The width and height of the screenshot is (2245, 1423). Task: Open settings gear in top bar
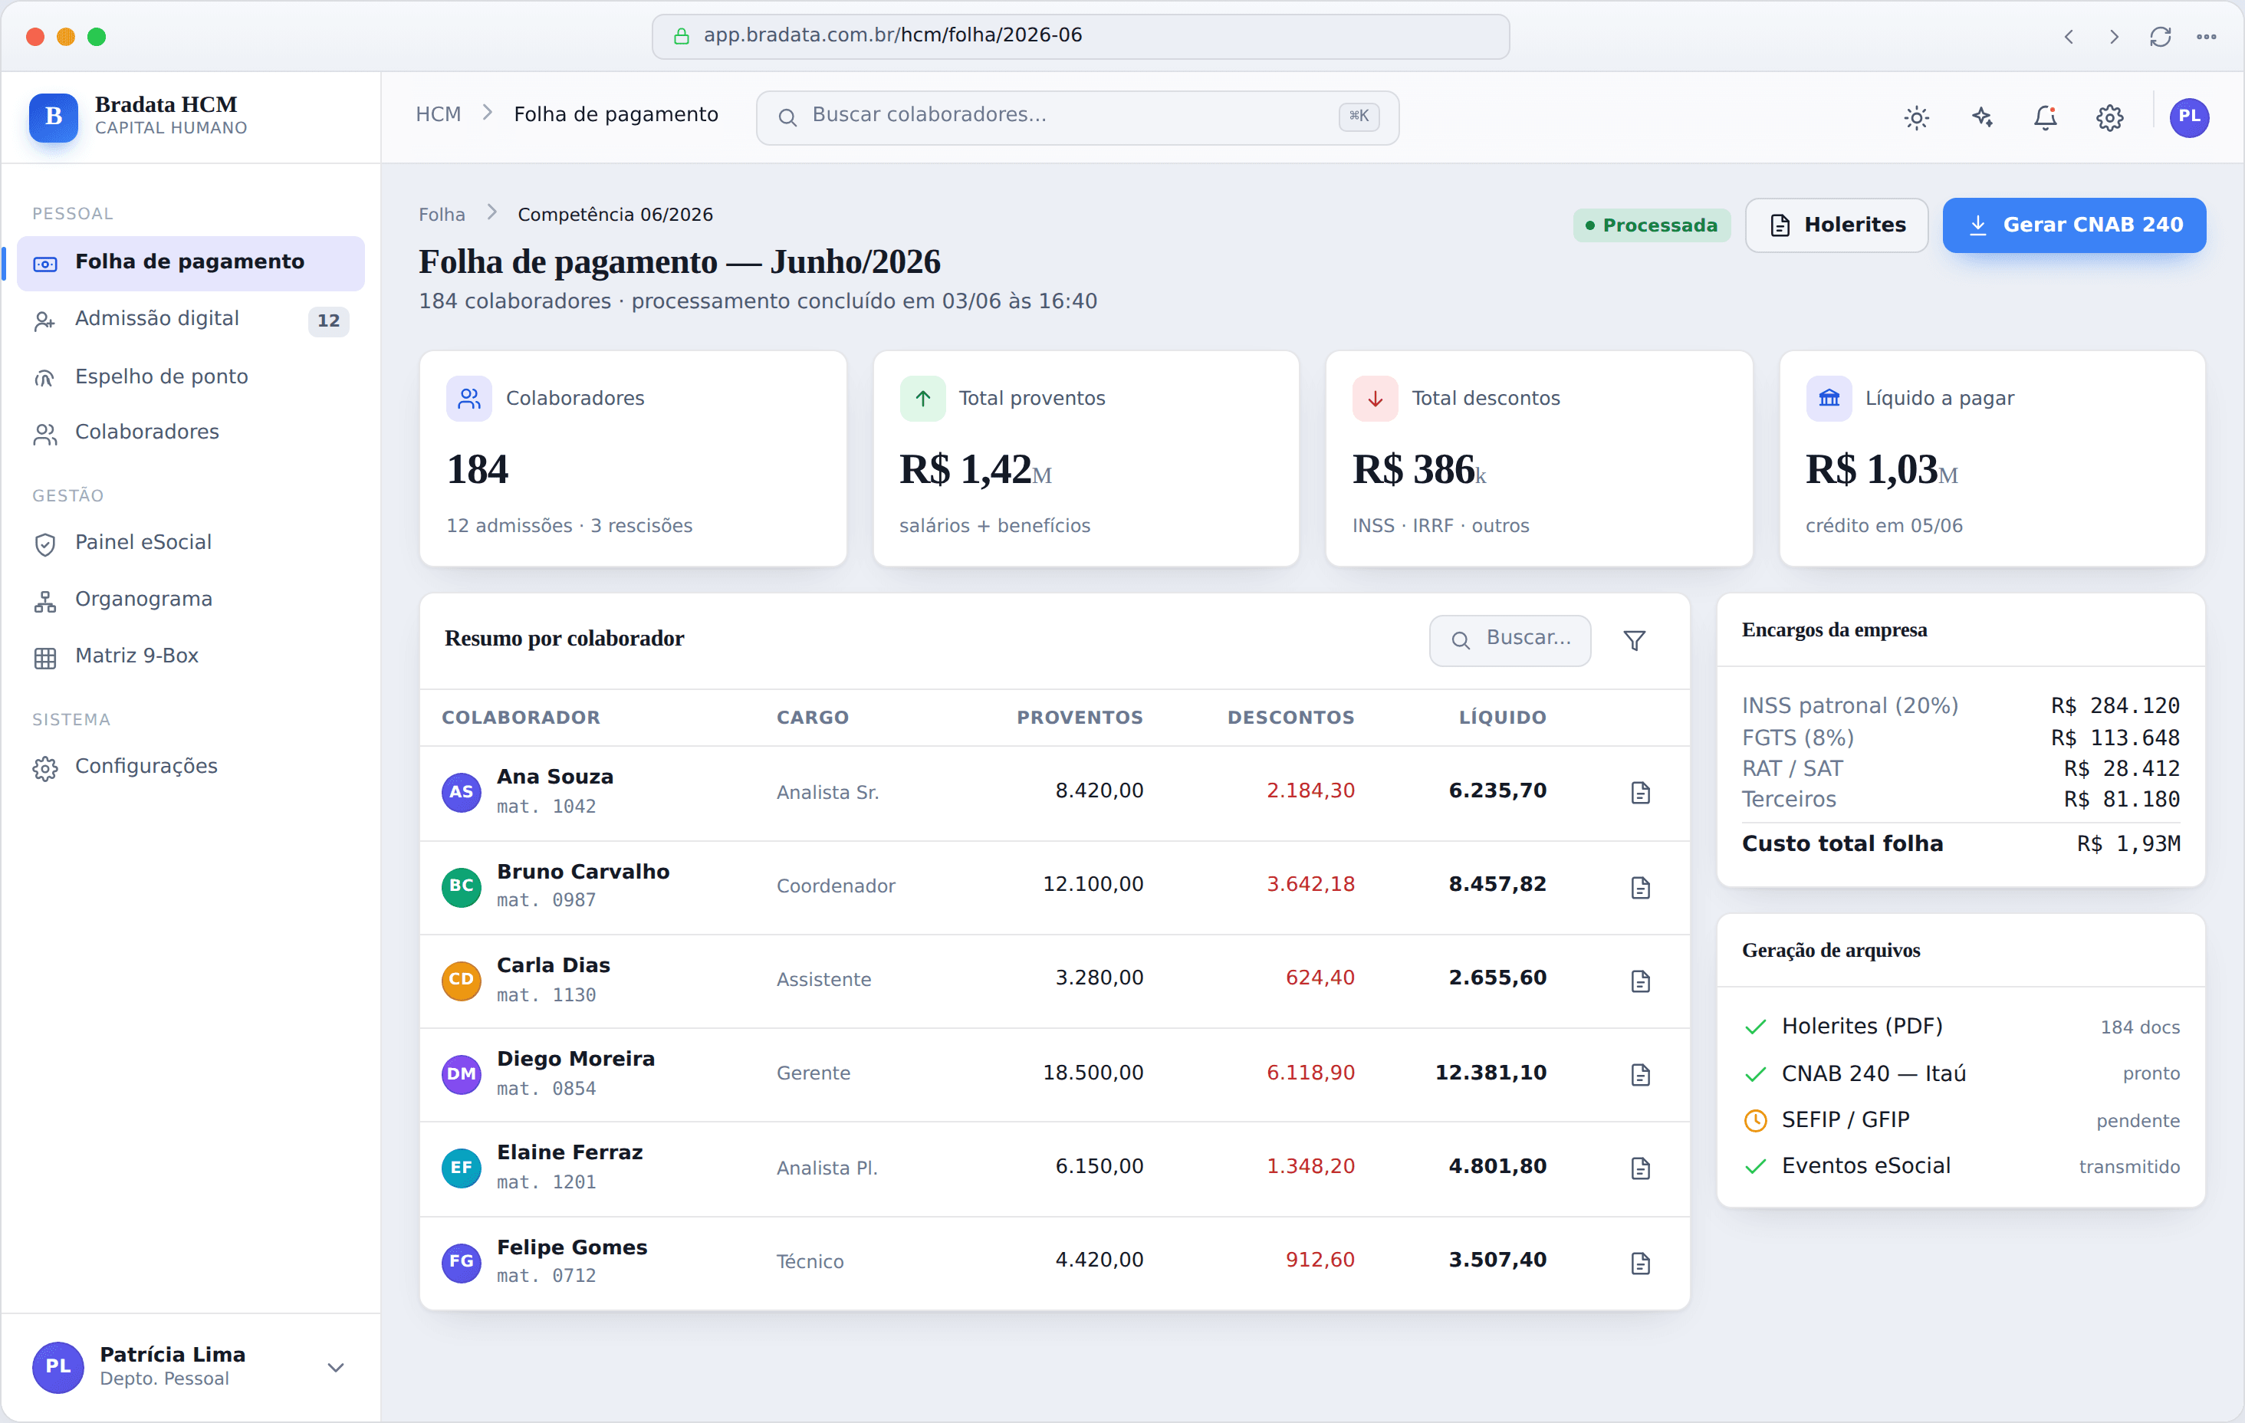(2110, 117)
